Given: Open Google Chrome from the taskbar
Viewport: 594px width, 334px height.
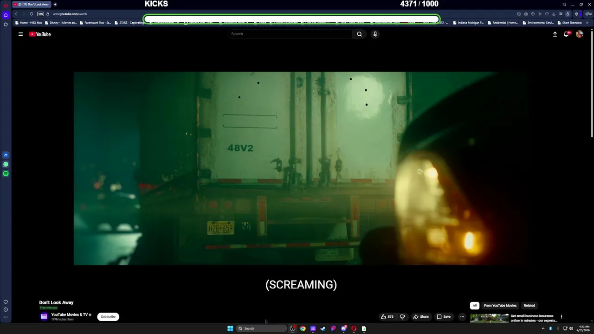Looking at the screenshot, I should pyautogui.click(x=303, y=328).
